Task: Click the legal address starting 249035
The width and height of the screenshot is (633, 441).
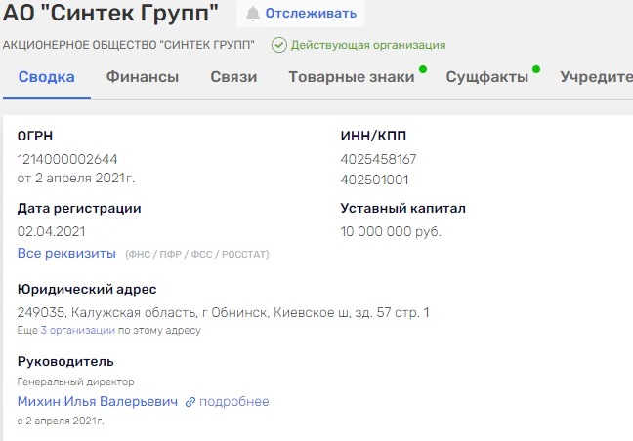Action: point(224,312)
